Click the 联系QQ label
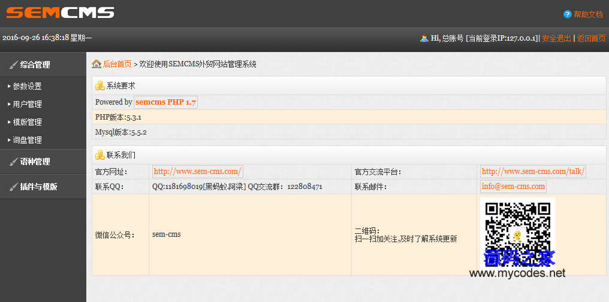Viewport: 609px width, 302px height. pos(110,187)
